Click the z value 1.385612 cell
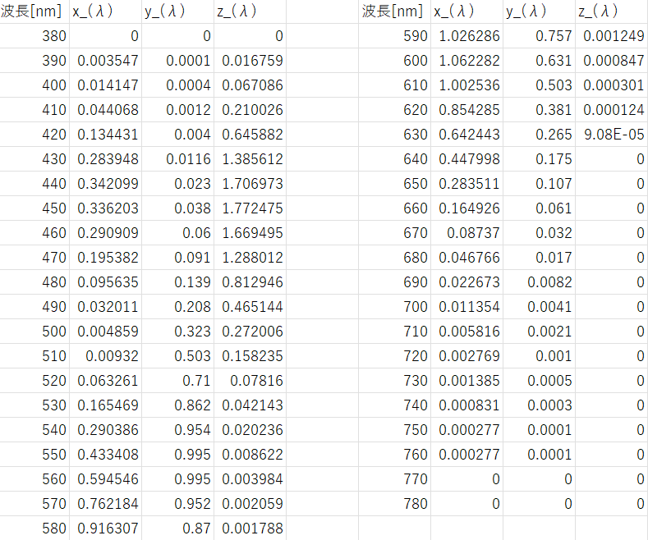This screenshot has width=648, height=540. (x=252, y=159)
